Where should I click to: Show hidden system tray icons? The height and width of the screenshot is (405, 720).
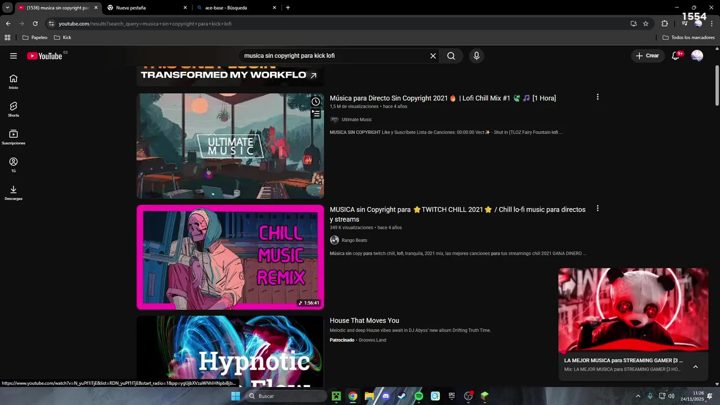tap(638, 396)
